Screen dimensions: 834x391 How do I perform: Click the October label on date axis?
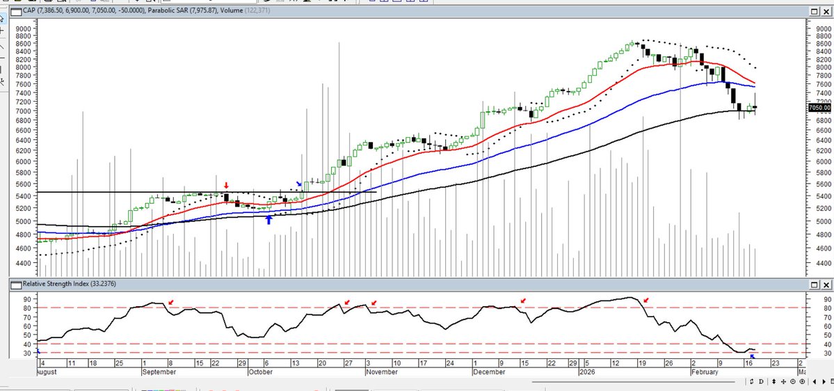click(260, 372)
